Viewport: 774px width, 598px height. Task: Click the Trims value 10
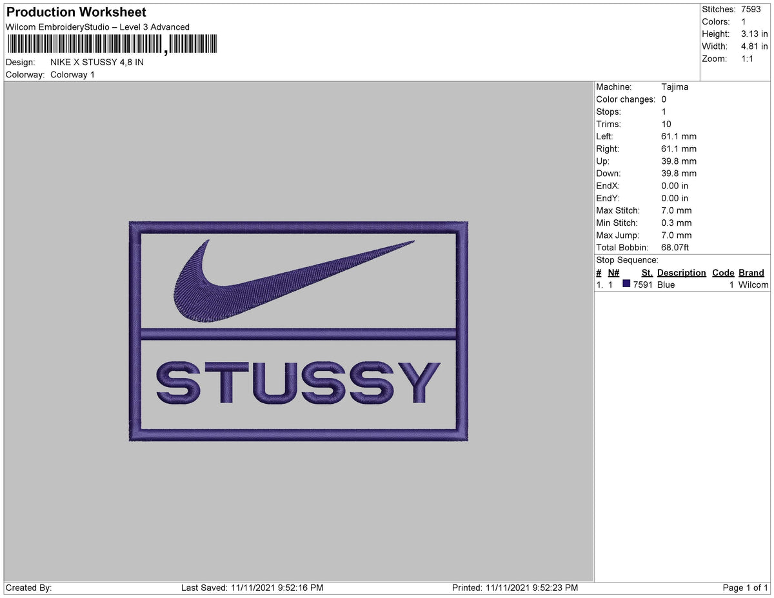point(666,124)
